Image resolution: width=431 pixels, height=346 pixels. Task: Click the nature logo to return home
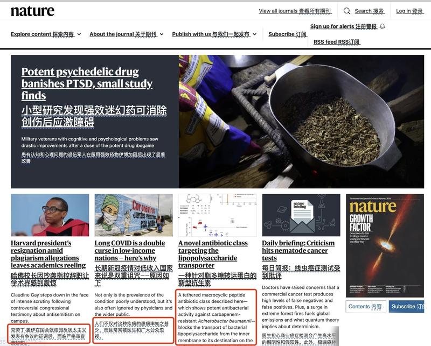33,11
